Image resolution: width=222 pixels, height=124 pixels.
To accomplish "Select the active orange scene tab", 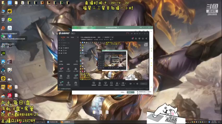I will 63,37.
